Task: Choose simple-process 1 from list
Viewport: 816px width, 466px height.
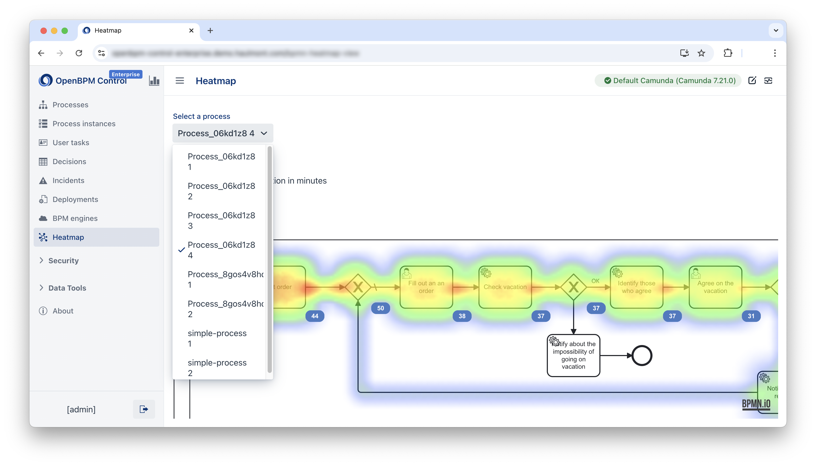Action: point(217,338)
